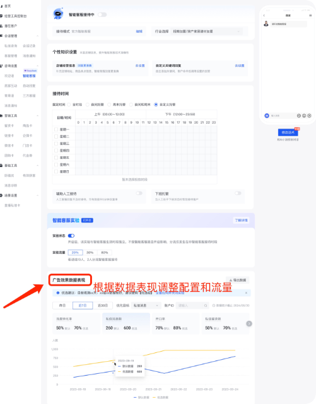Click the plus icon in phone chat bar

[x=309, y=116]
